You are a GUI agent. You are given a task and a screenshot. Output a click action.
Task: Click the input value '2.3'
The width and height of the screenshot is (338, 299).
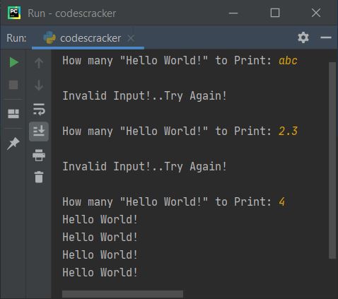click(x=288, y=131)
